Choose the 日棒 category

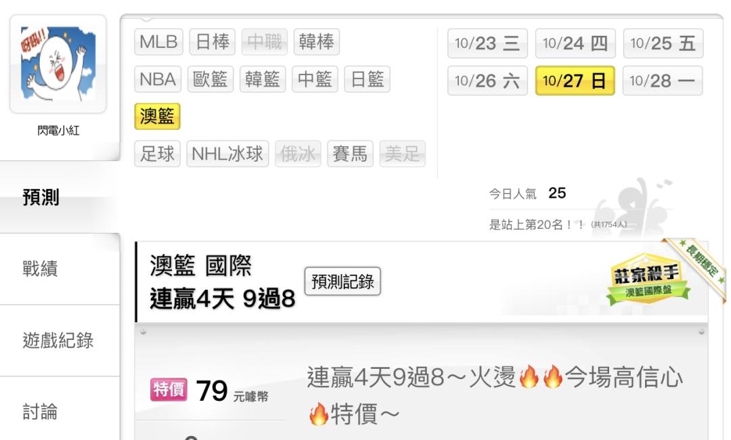[x=212, y=42]
